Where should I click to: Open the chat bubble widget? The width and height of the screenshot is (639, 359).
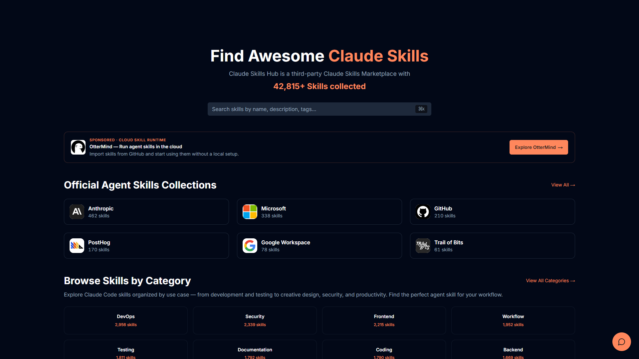621,342
